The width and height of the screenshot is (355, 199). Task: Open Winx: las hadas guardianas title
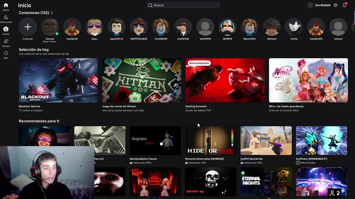pyautogui.click(x=286, y=106)
